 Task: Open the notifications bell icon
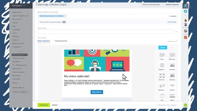[x=185, y=11]
